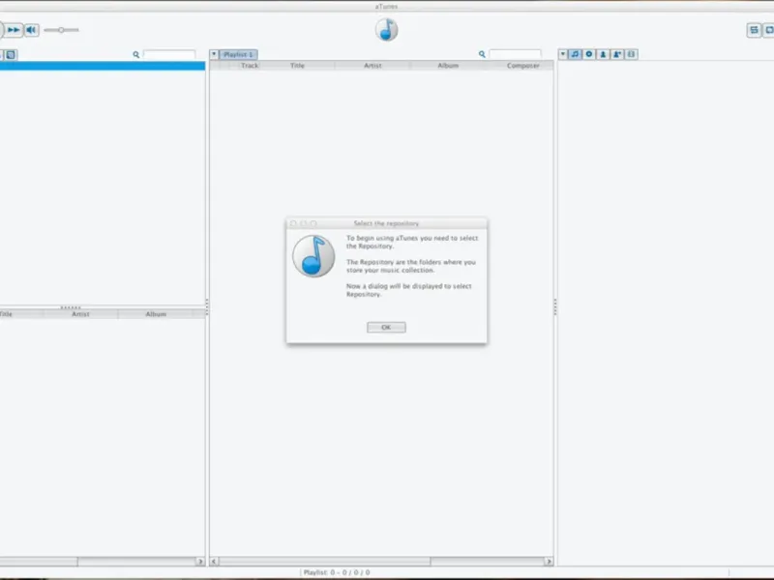Open the context panel dropdown arrow
This screenshot has width=774, height=580.
click(x=563, y=54)
